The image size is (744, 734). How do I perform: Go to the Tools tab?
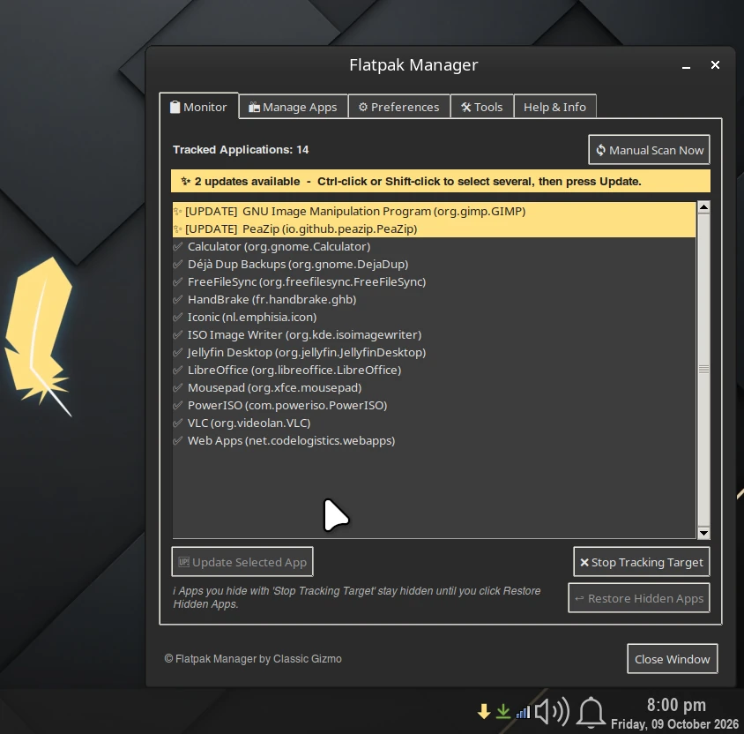(481, 107)
